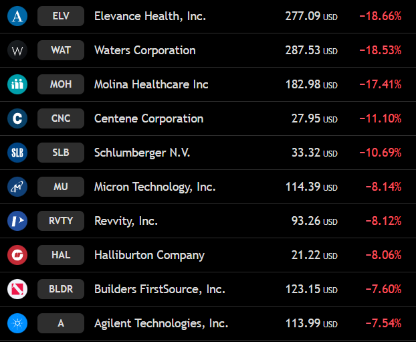Open the Molina Healthcare logo icon
The width and height of the screenshot is (416, 342).
click(17, 84)
